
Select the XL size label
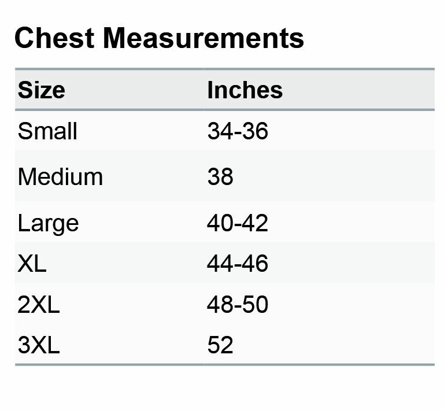(x=32, y=263)
